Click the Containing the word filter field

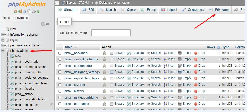111,33
